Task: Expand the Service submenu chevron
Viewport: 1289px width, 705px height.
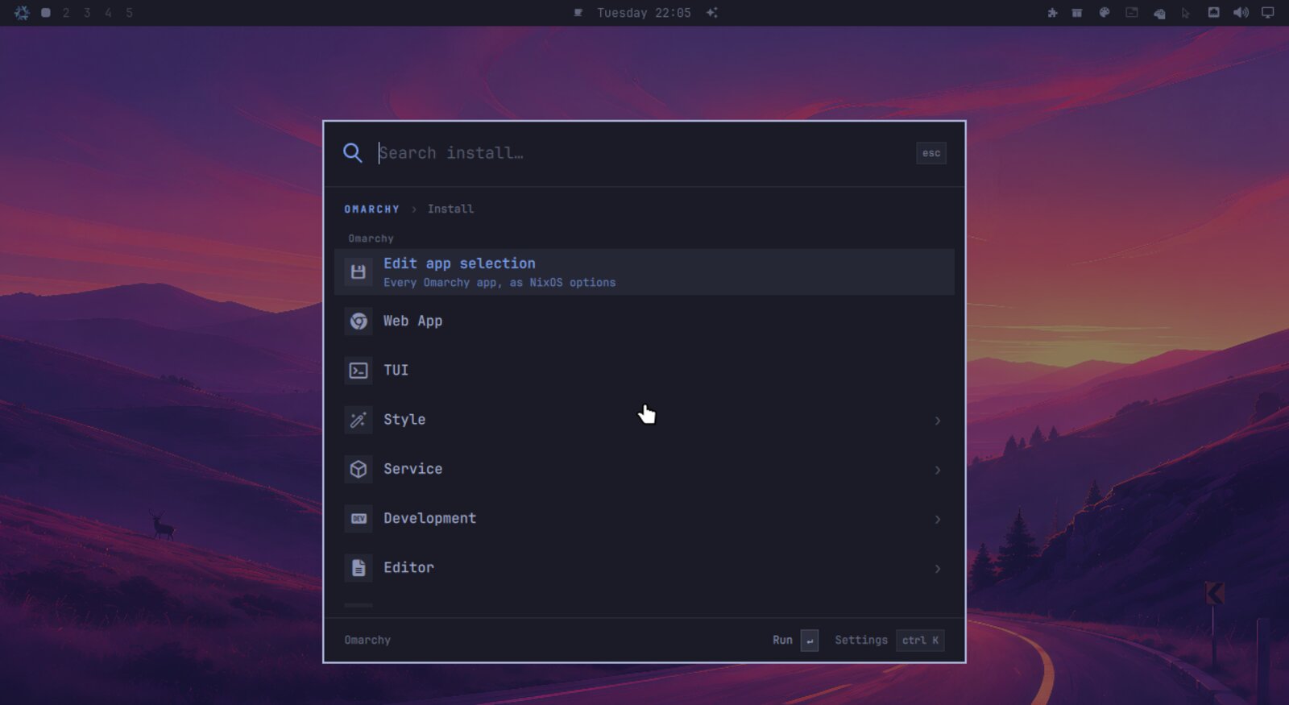Action: (938, 470)
